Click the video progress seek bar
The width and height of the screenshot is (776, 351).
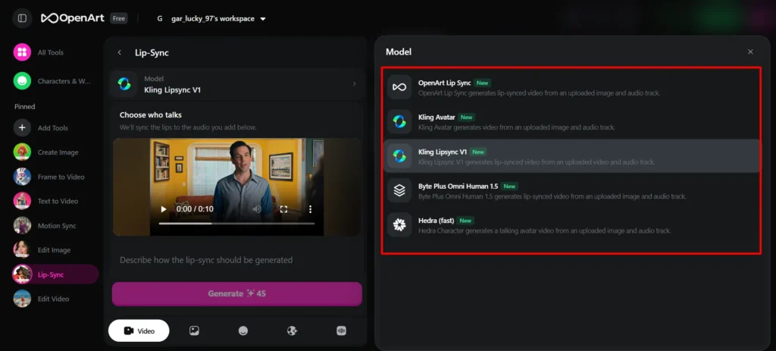[236, 224]
